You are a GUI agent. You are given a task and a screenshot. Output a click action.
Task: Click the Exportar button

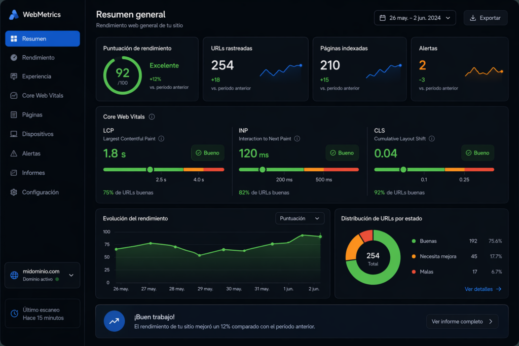(485, 18)
